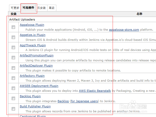Open the ArtifactPromotionPlugin link
Screen dimensions: 156x117
pyautogui.click(x=37, y=55)
